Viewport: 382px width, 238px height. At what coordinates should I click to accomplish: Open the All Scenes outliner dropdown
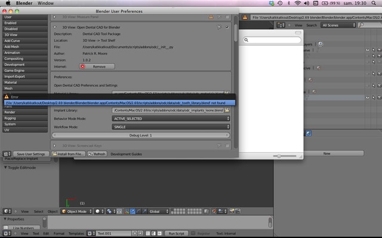[x=338, y=25]
